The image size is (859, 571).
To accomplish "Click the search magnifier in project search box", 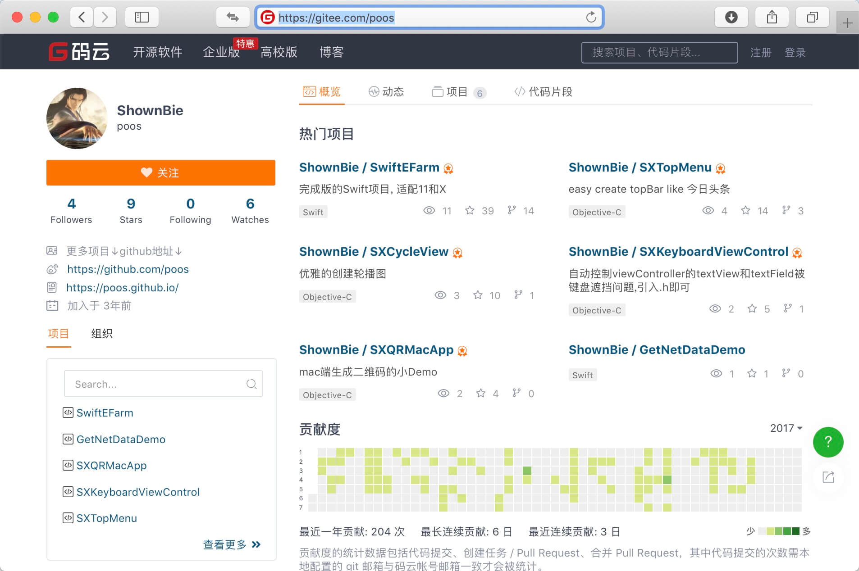I will pyautogui.click(x=251, y=384).
